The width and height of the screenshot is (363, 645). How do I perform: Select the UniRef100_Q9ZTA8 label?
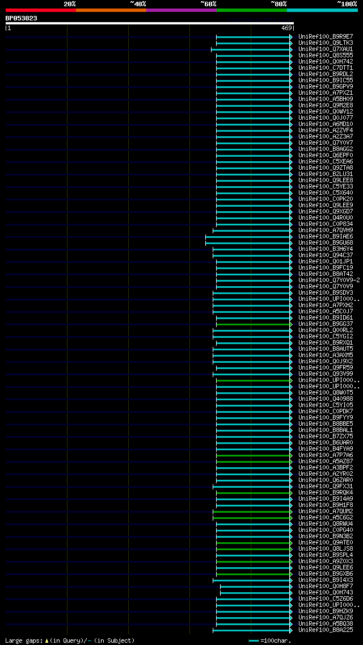(326, 168)
